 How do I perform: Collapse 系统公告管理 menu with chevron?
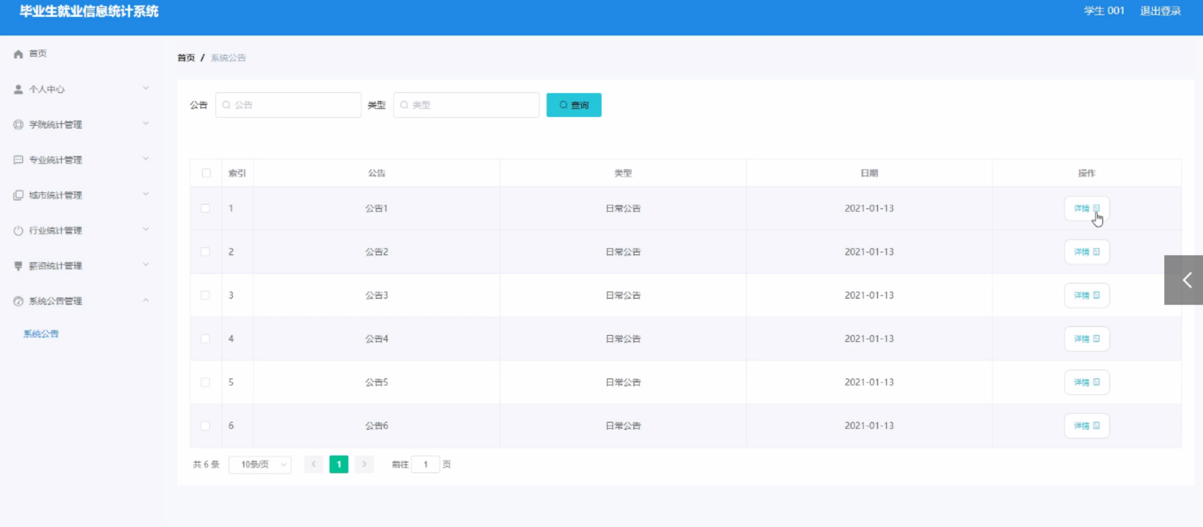(x=146, y=300)
